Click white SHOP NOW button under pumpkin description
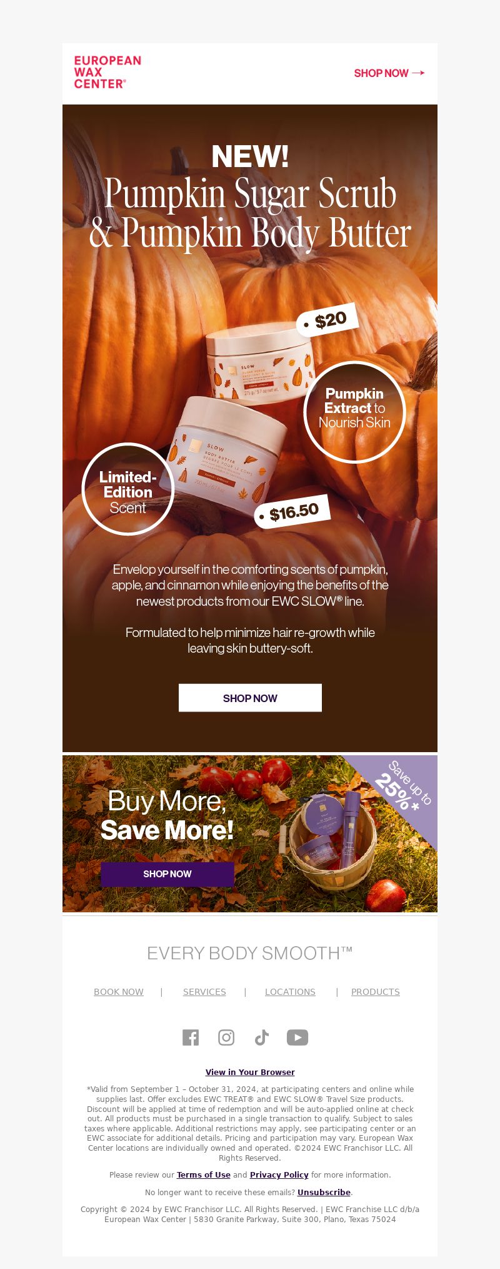 pos(250,698)
